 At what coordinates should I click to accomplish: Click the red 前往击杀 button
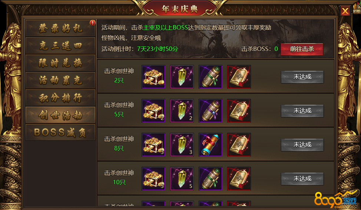coord(302,49)
